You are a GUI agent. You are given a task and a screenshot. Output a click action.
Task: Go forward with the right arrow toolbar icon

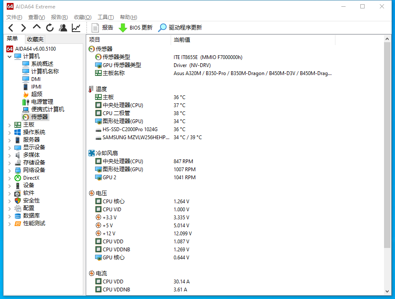tap(23, 28)
